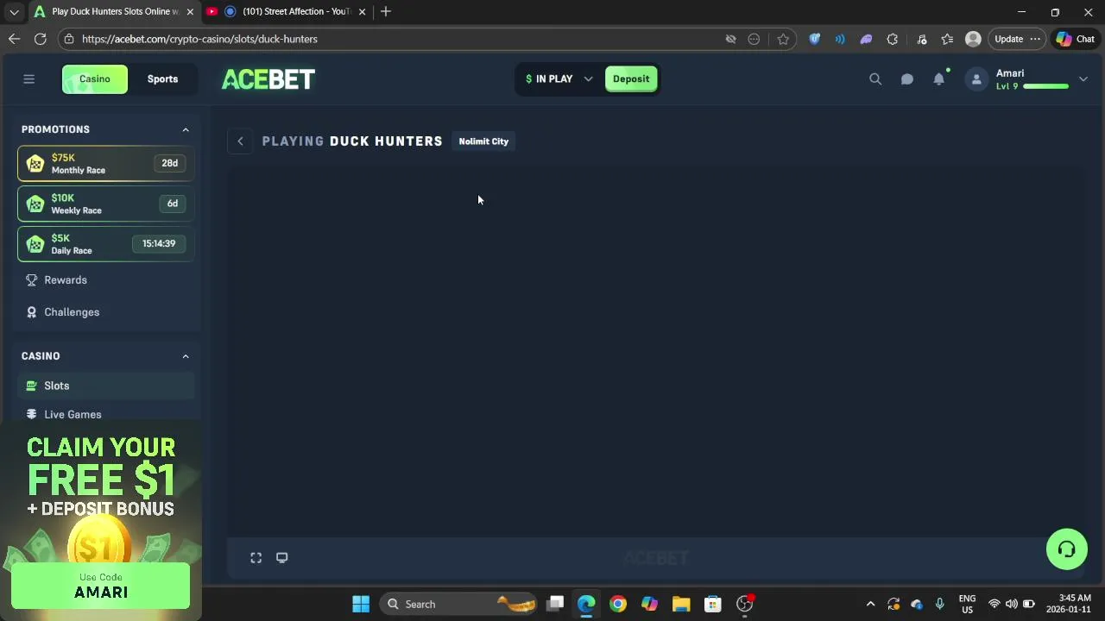Open ENG US language switcher

(967, 604)
